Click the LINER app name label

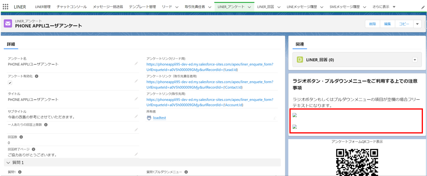click(x=20, y=7)
